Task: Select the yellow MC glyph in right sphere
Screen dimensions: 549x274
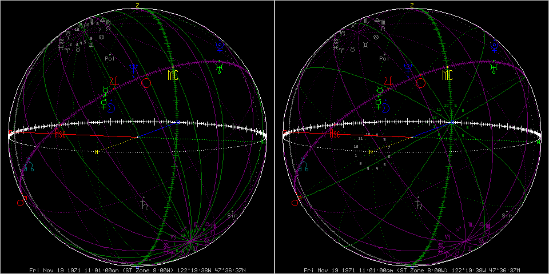Action: (447, 75)
